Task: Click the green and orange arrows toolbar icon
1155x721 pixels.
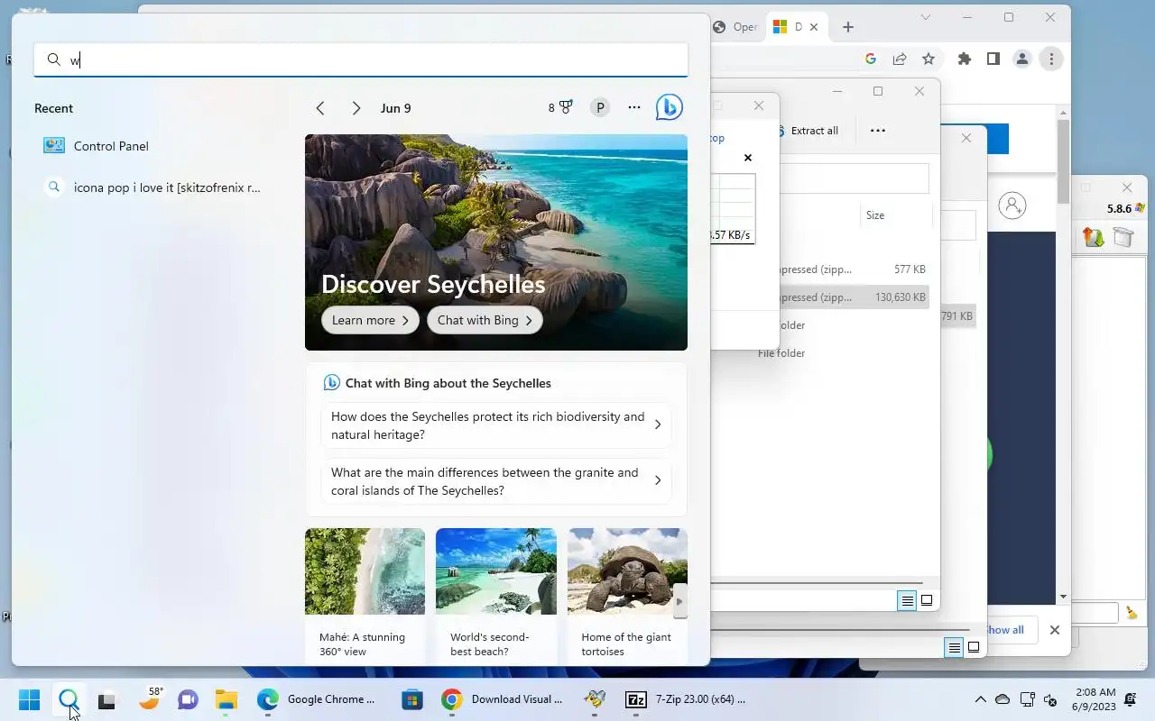Action: click(1094, 238)
